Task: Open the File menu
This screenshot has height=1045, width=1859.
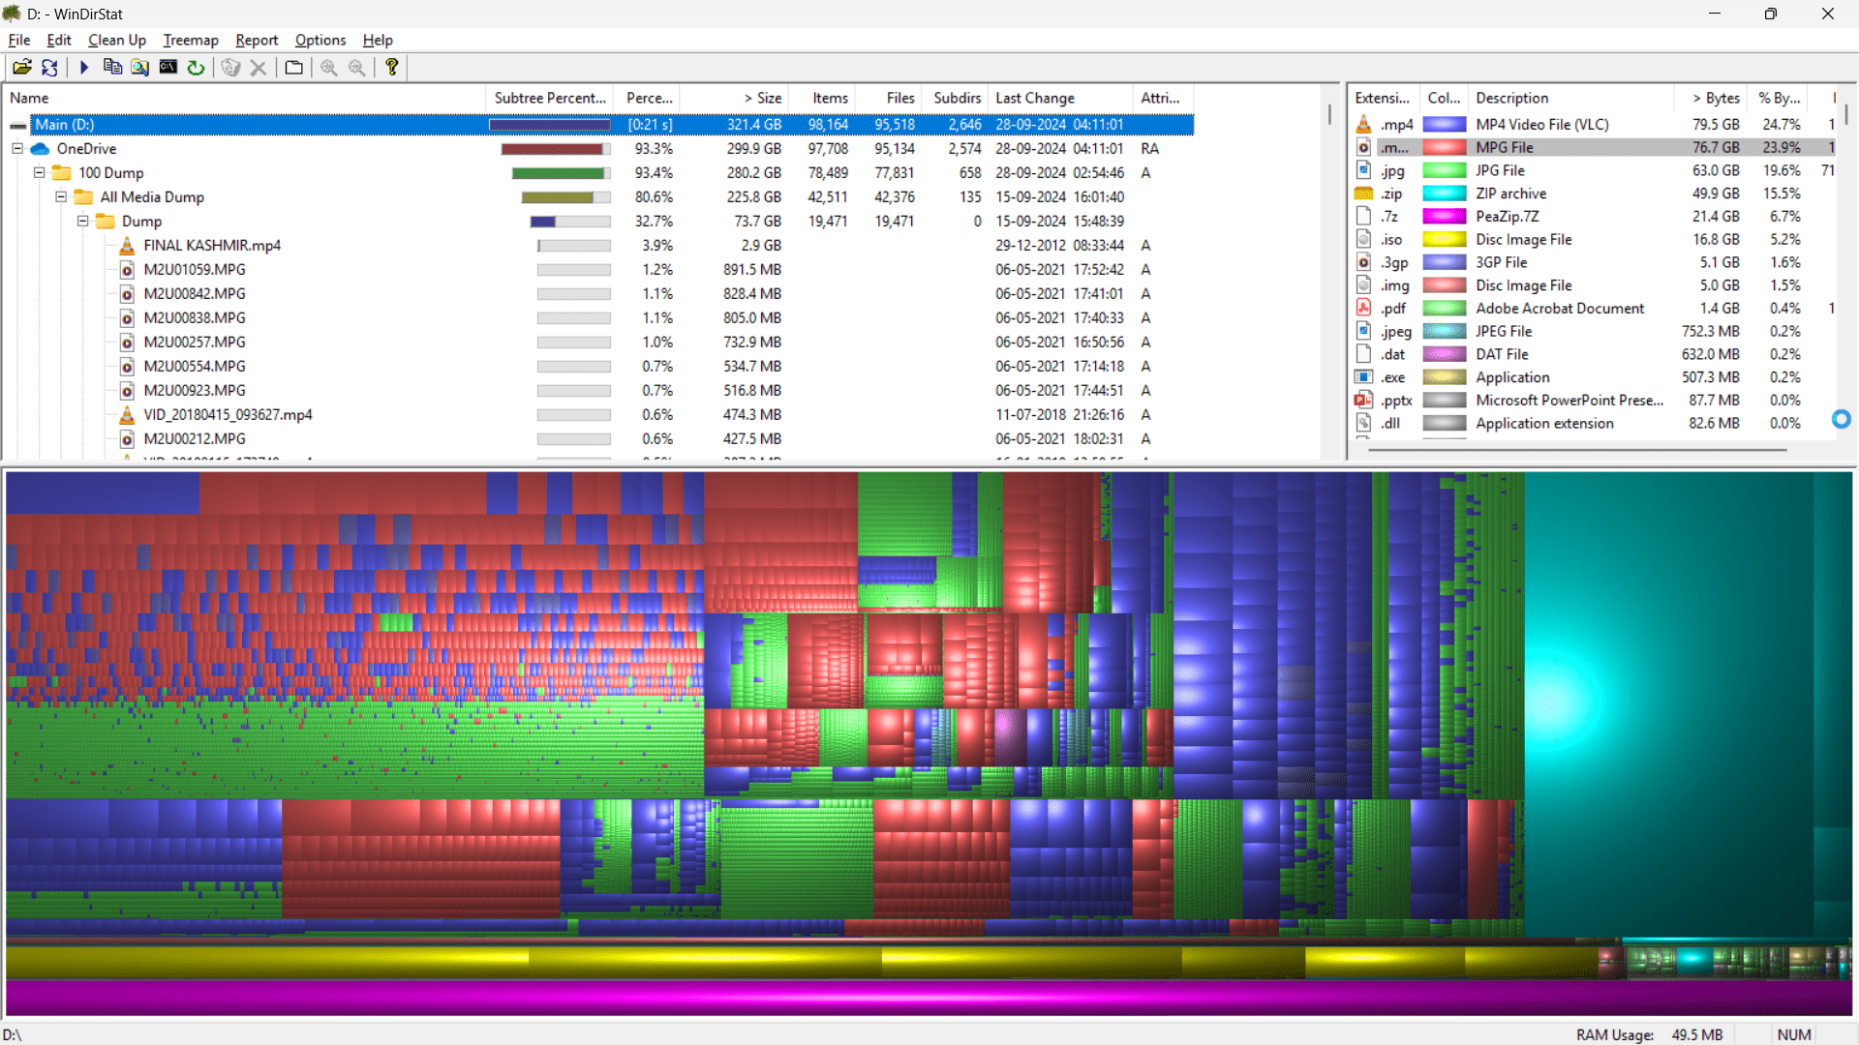Action: pyautogui.click(x=19, y=40)
